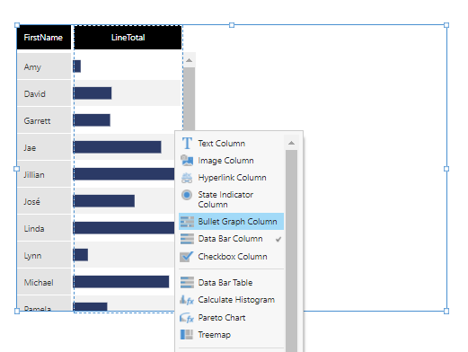The width and height of the screenshot is (468, 352).
Task: Click the Image Column picture icon
Action: click(187, 161)
